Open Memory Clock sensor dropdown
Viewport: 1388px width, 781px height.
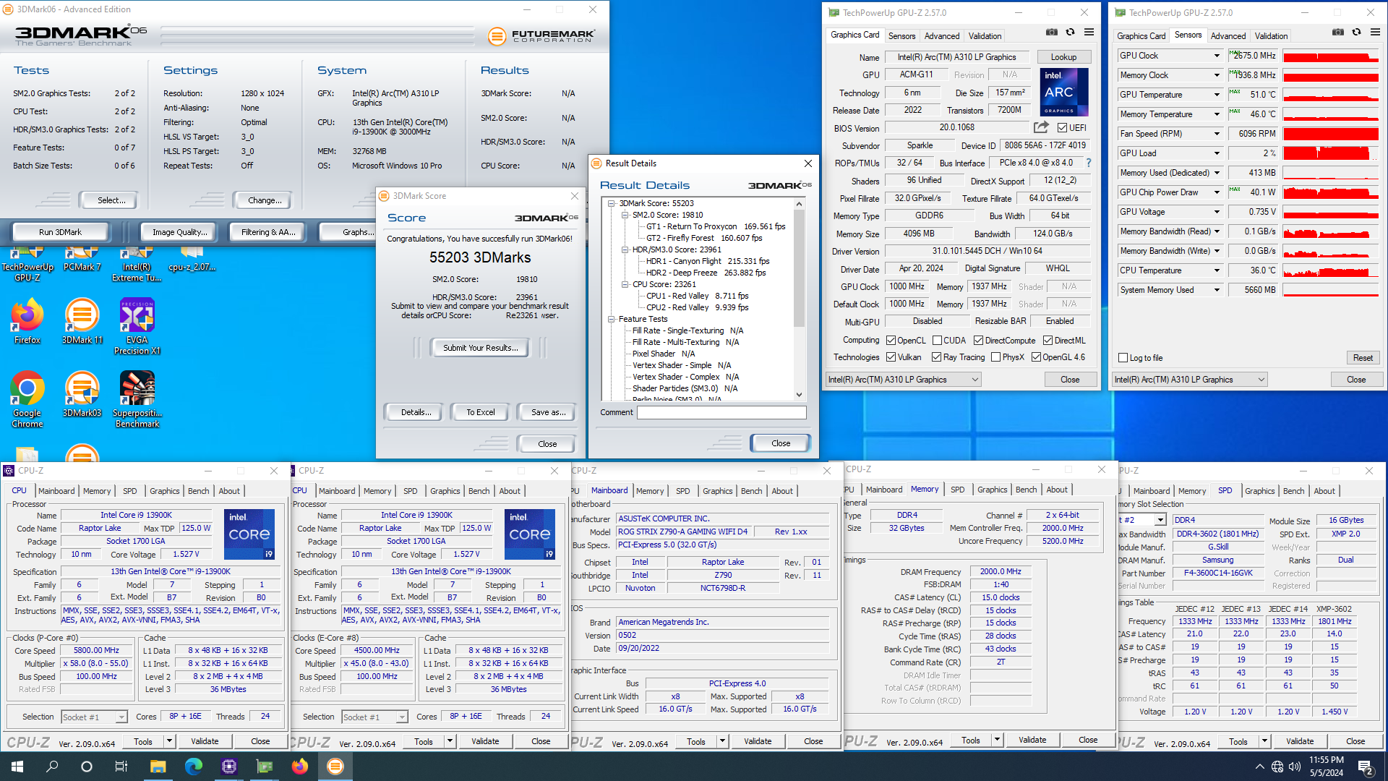point(1217,75)
